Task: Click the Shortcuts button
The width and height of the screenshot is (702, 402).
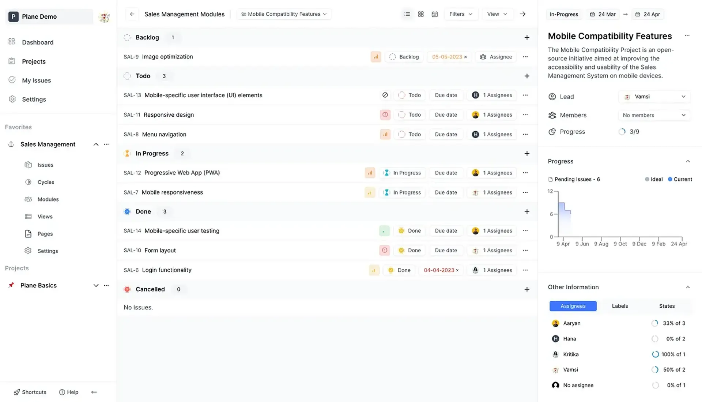Action: [30, 392]
